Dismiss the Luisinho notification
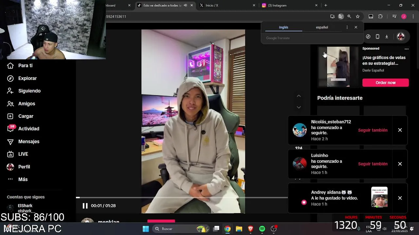This screenshot has height=235, width=419. [400, 164]
